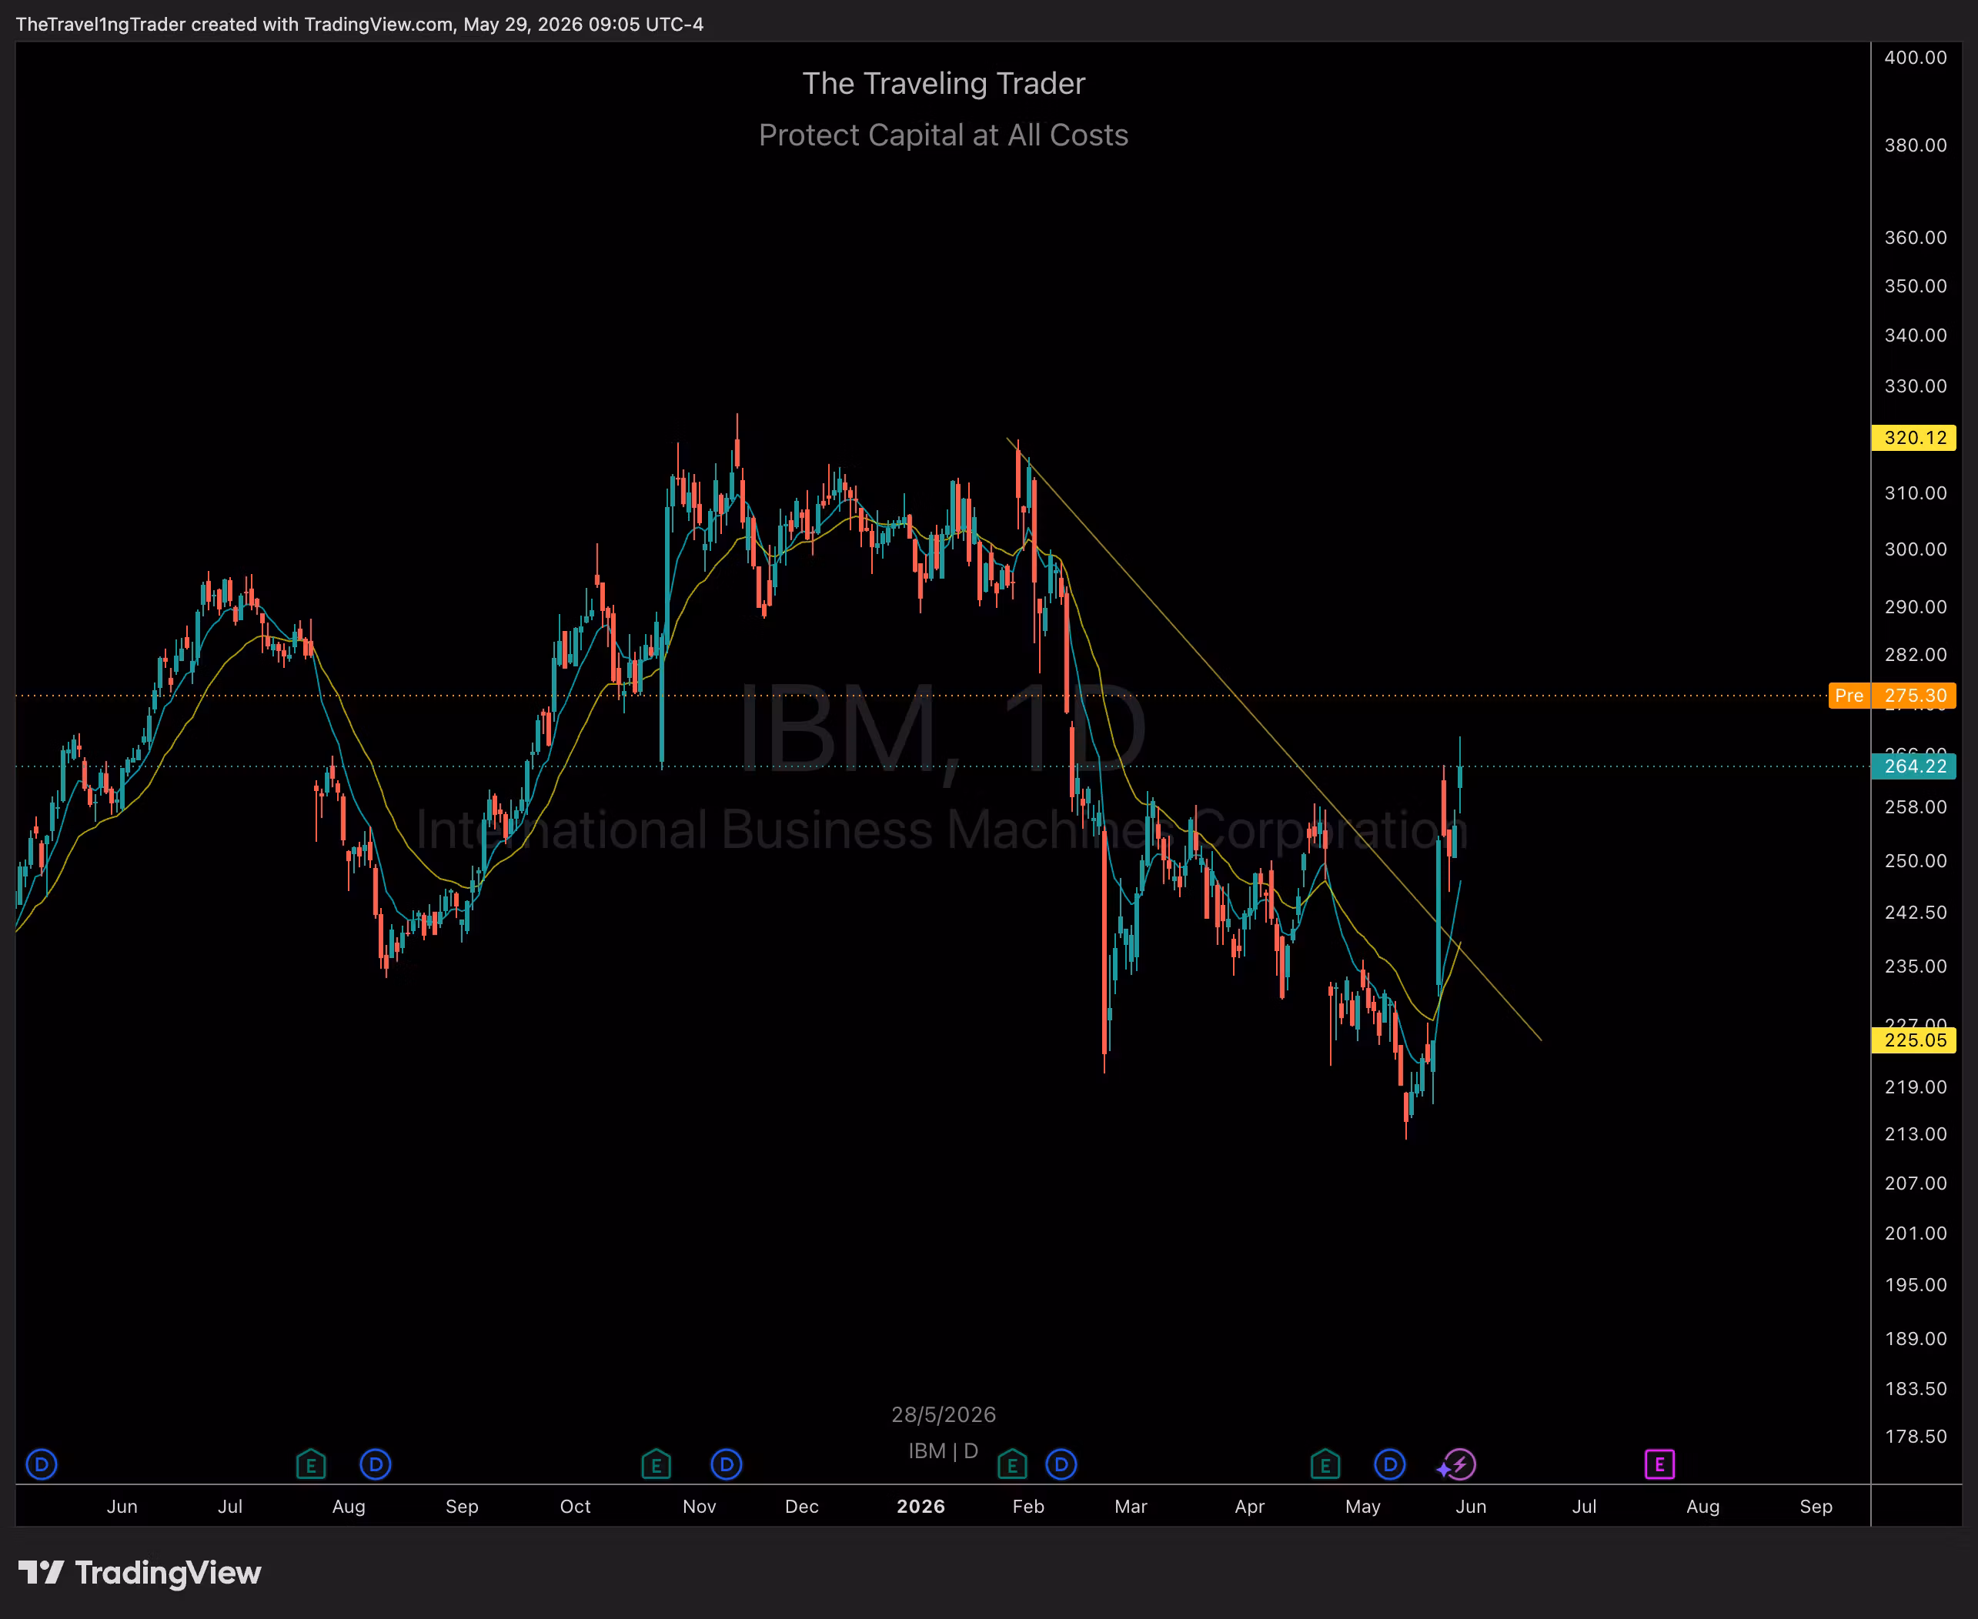The image size is (1978, 1619).
Task: Click the 258.00 price axis label
Action: [x=1916, y=808]
